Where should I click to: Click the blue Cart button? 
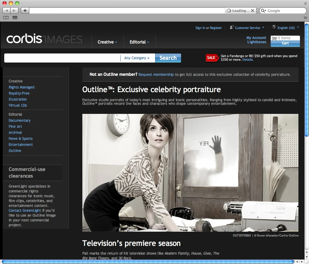coord(285,43)
